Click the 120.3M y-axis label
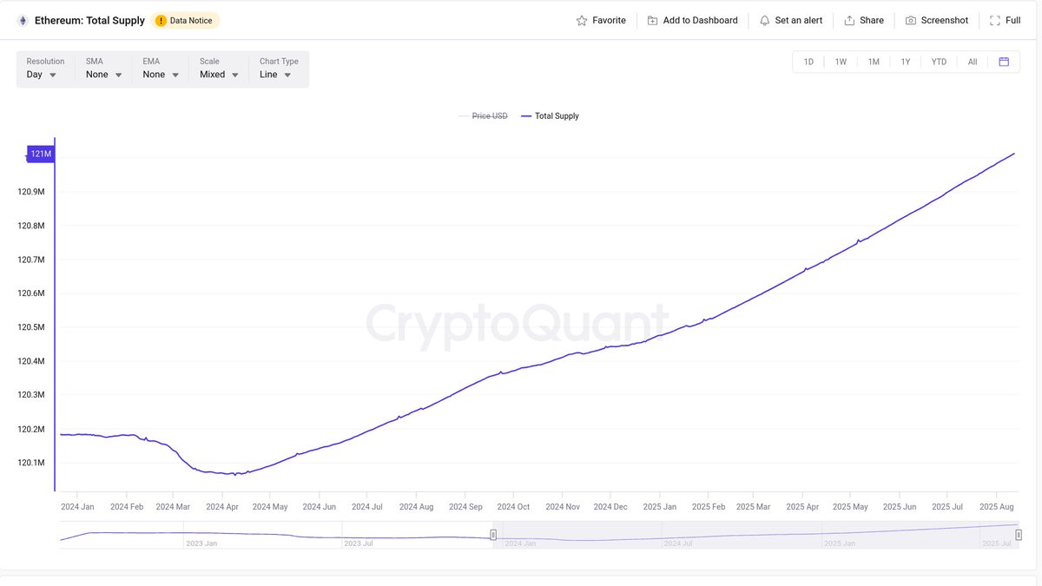 tap(31, 395)
